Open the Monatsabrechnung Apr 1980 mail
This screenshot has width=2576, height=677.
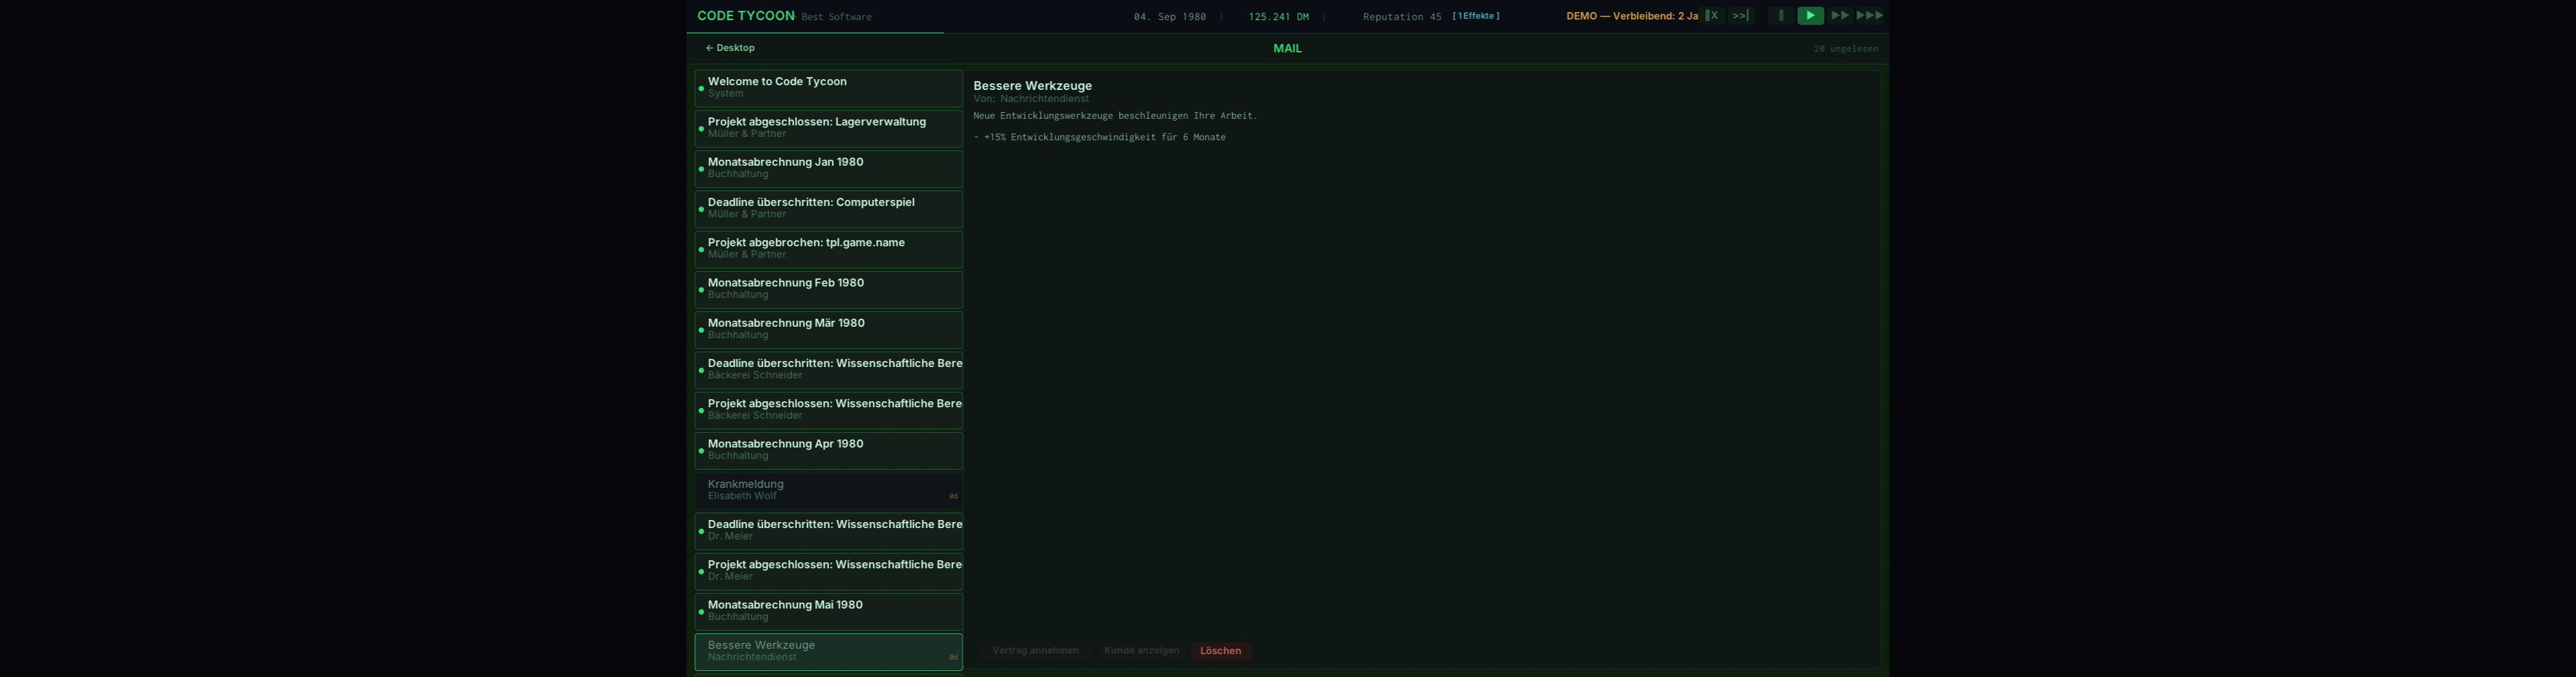(x=828, y=450)
